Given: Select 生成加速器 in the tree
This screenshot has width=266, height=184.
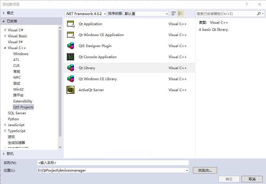Looking at the screenshot, I should pyautogui.click(x=16, y=143).
